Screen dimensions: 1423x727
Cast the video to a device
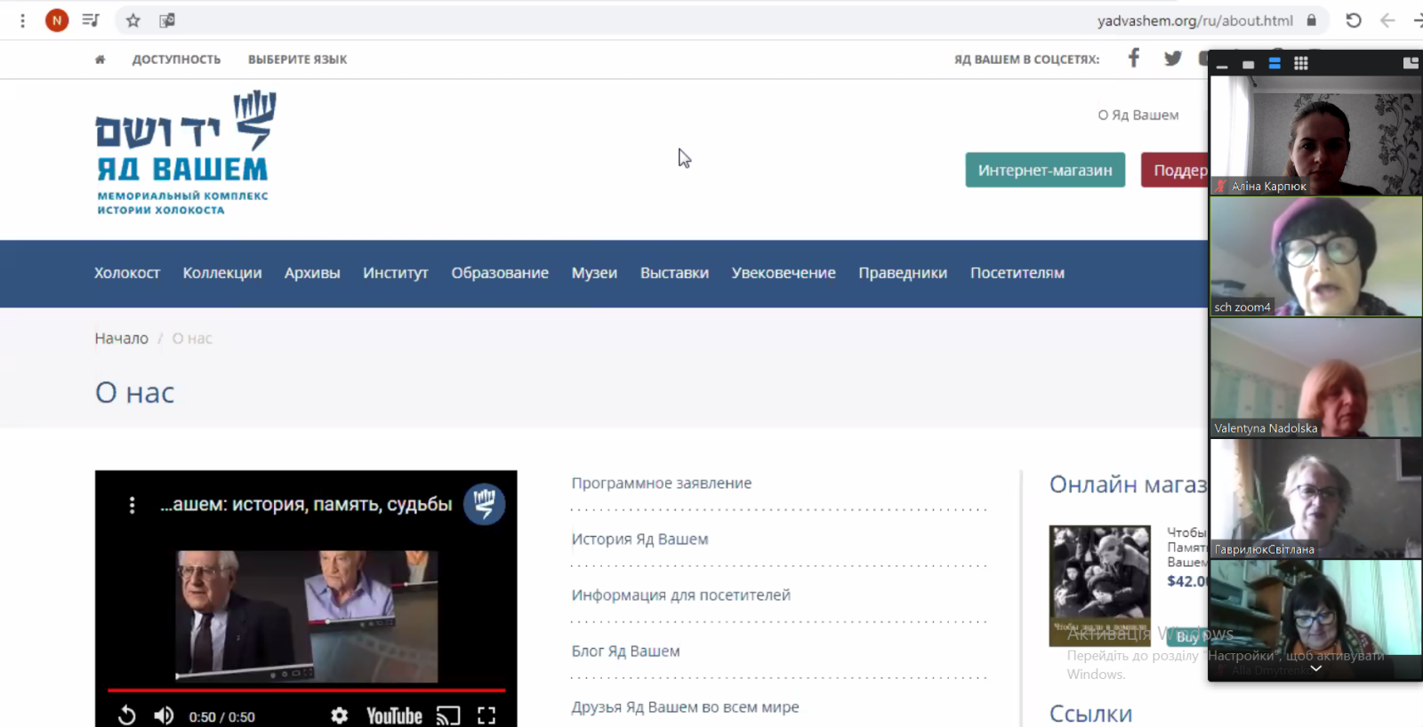(448, 715)
